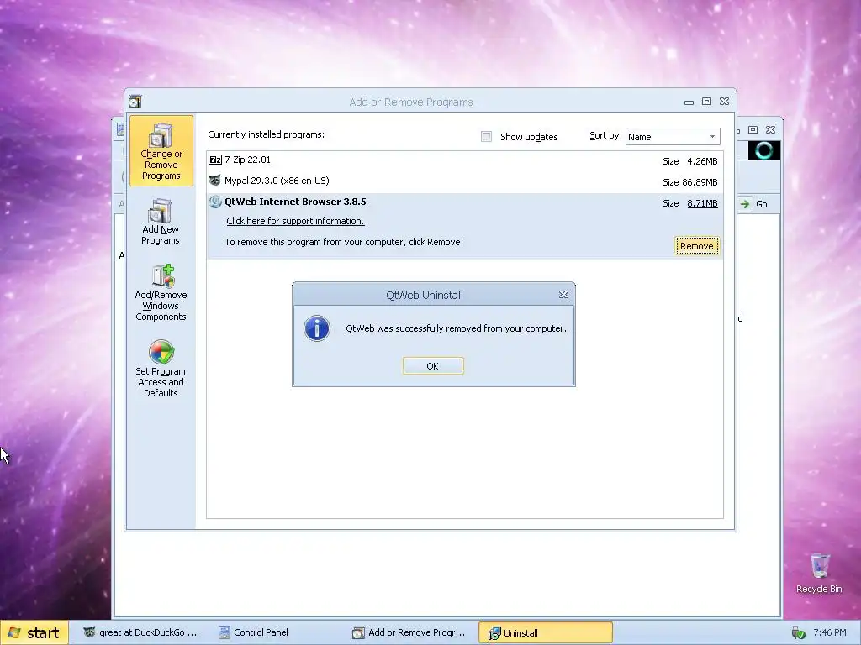Viewport: 861px width, 645px height.
Task: Click the 86.89MB size value
Action: [x=700, y=182]
